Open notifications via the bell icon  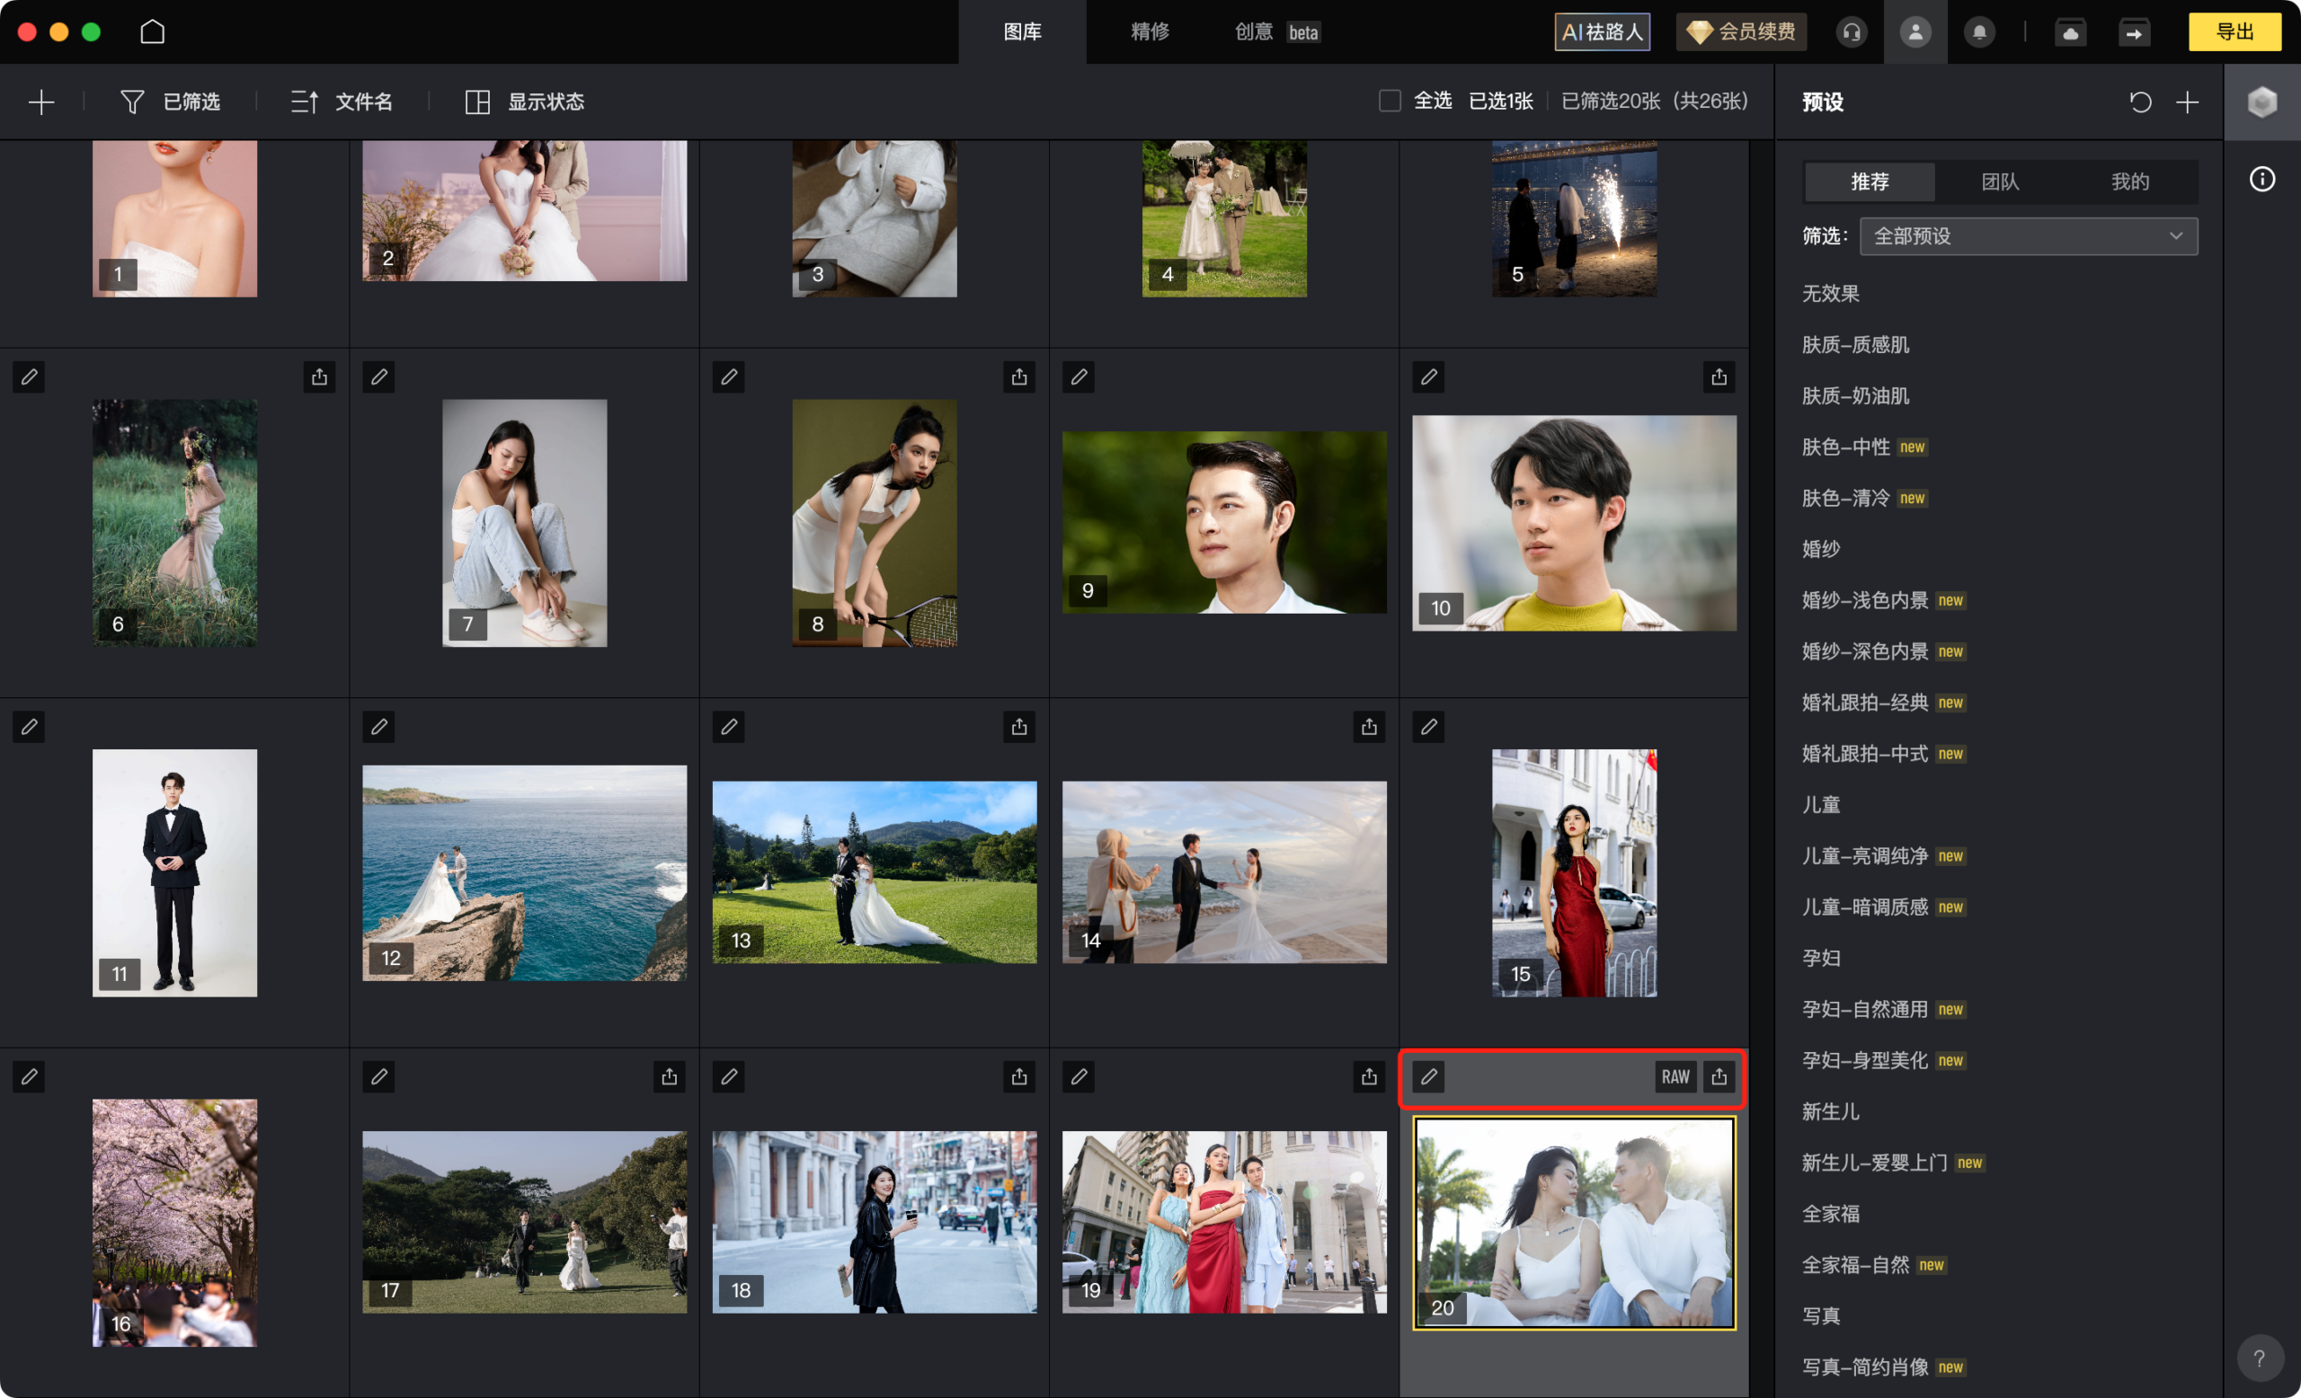pos(1980,31)
